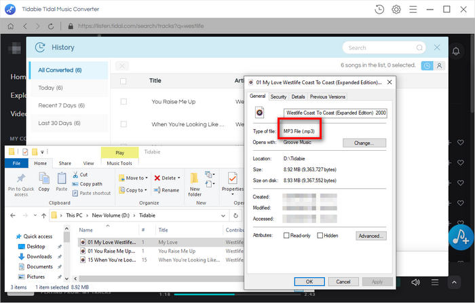This screenshot has width=475, height=303.
Task: Click the Explorer horizontal scrollbar
Action: (x=161, y=279)
